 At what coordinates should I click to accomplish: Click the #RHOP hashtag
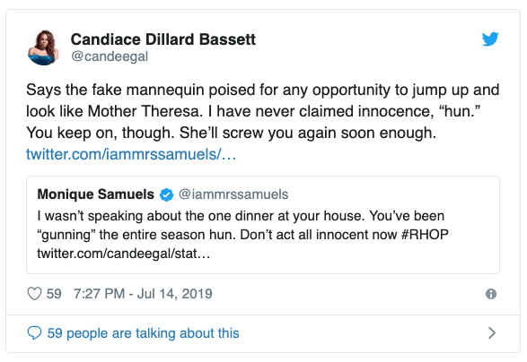pos(425,235)
